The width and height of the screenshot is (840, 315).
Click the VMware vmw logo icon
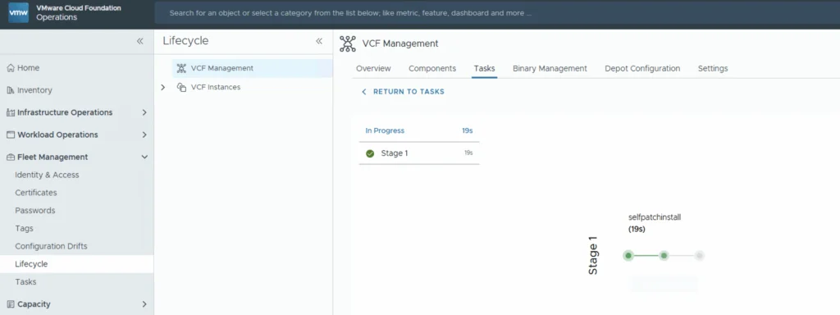point(19,13)
